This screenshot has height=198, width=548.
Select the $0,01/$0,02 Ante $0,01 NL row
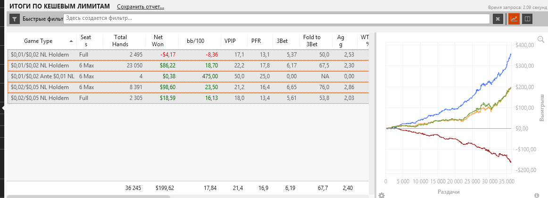click(42, 76)
